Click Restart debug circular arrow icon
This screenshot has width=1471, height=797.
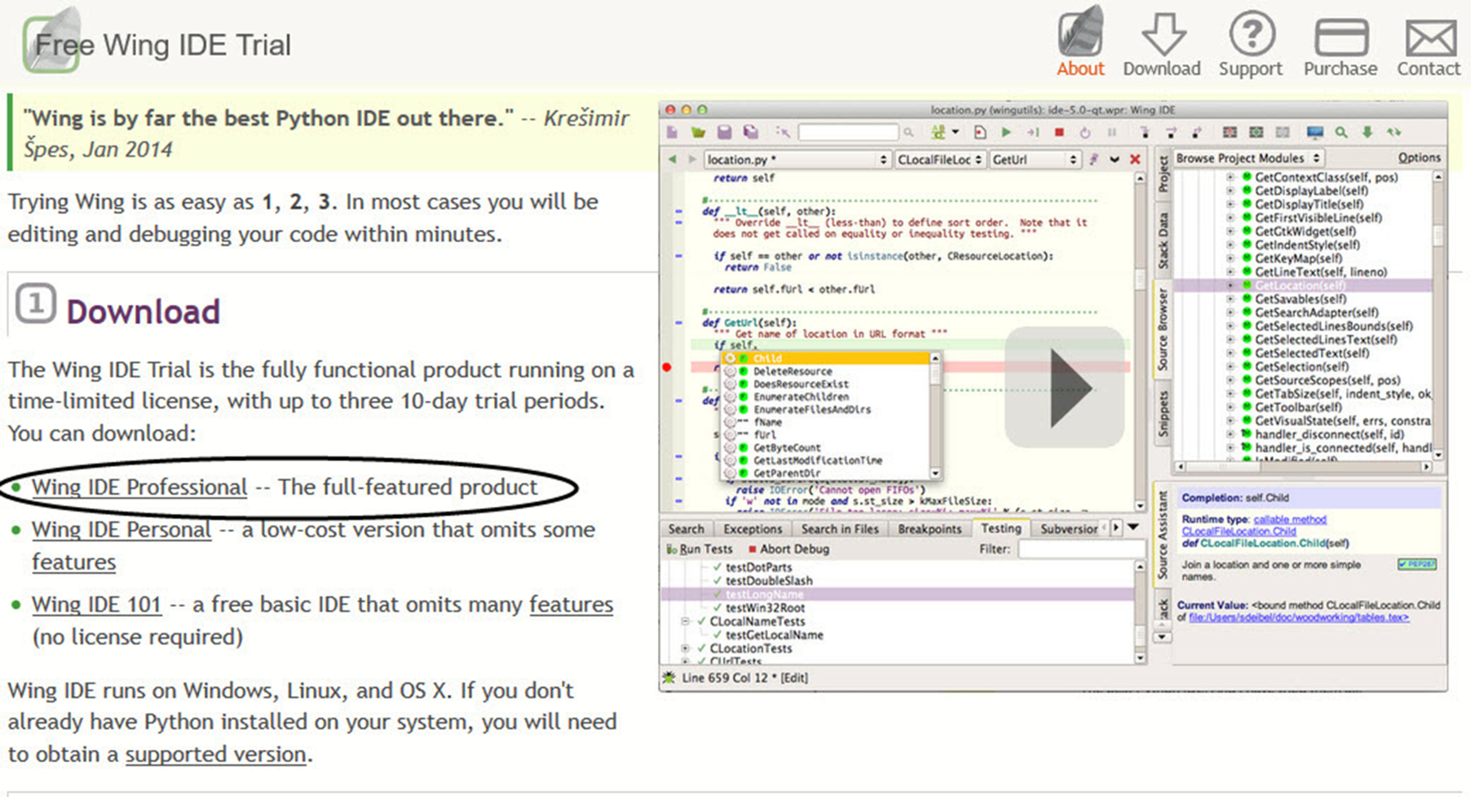coord(1085,132)
